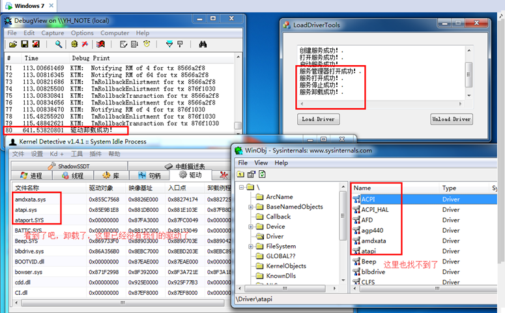505x313 pixels.
Task: Open the Edit menu in DebugView
Action: [29, 33]
